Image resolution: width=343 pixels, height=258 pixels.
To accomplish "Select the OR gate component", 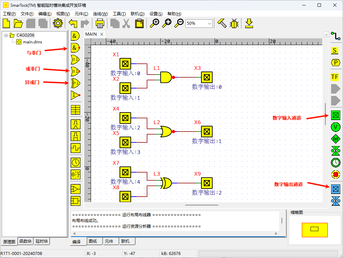I will 75,59.
